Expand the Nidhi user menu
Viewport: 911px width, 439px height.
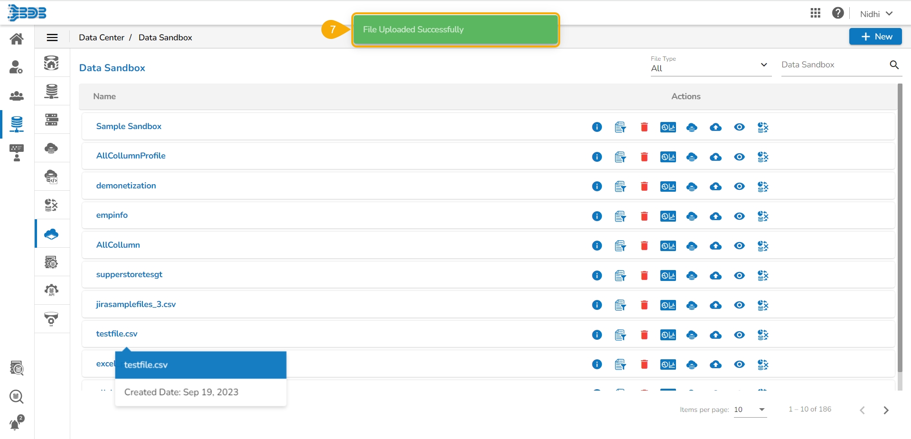[876, 14]
